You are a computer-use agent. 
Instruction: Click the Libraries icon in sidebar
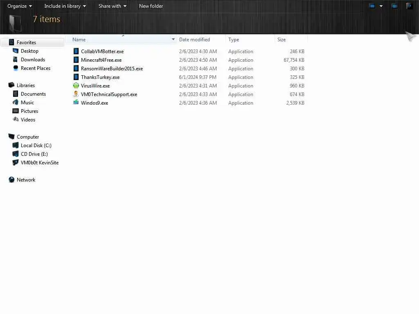click(x=11, y=85)
